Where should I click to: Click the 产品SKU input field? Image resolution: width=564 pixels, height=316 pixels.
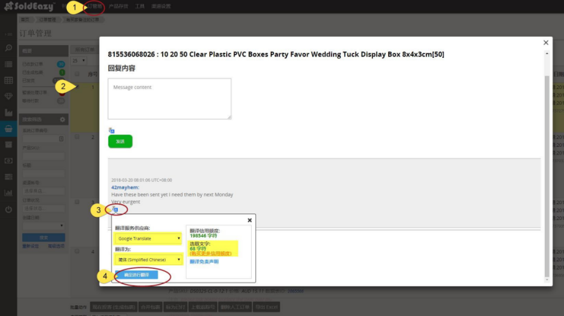click(43, 156)
